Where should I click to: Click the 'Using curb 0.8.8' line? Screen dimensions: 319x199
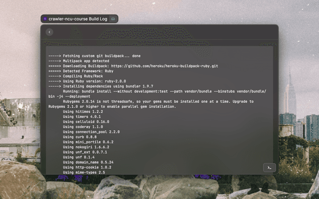point(80,137)
